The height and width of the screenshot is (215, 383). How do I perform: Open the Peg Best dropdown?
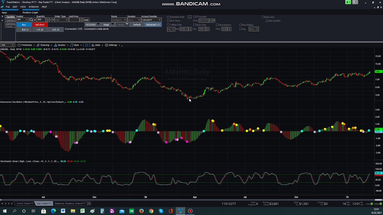point(253,29)
